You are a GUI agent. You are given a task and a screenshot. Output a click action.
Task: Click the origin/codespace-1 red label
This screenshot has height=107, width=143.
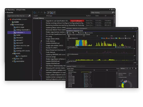(77, 21)
